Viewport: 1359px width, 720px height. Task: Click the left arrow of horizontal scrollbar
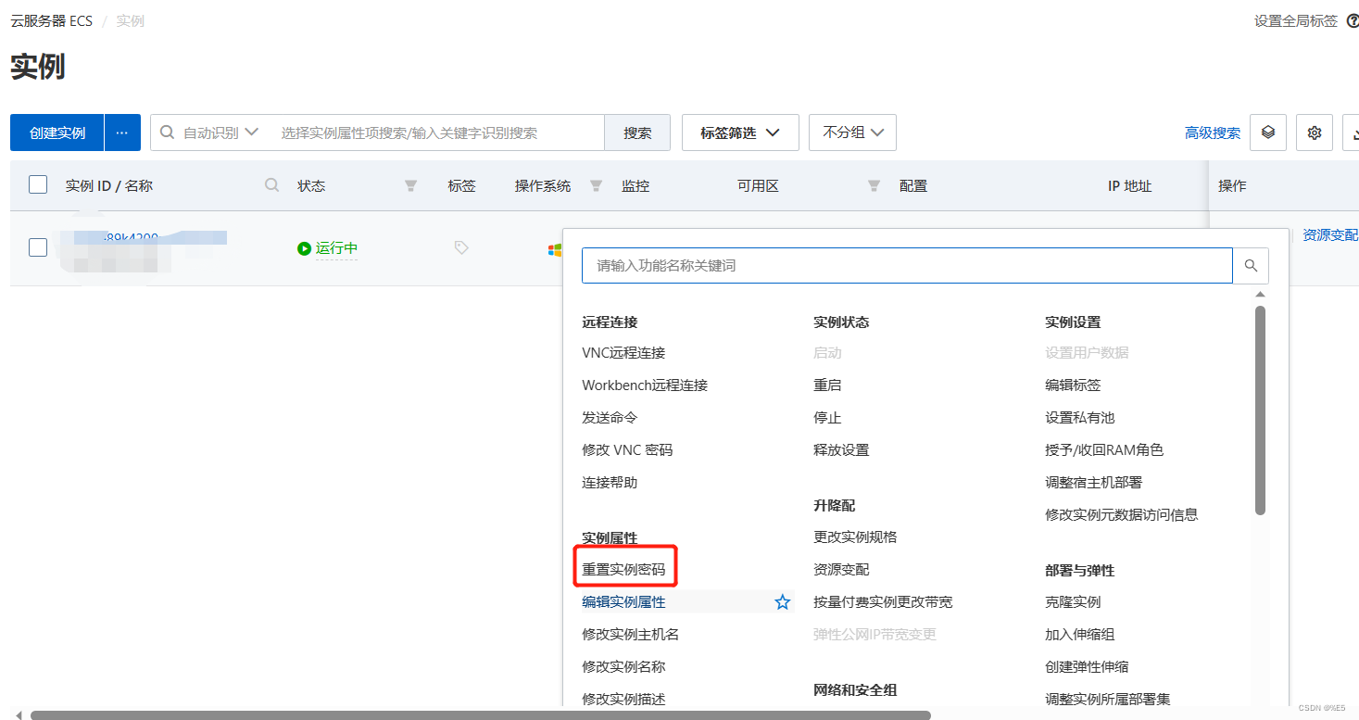point(17,714)
